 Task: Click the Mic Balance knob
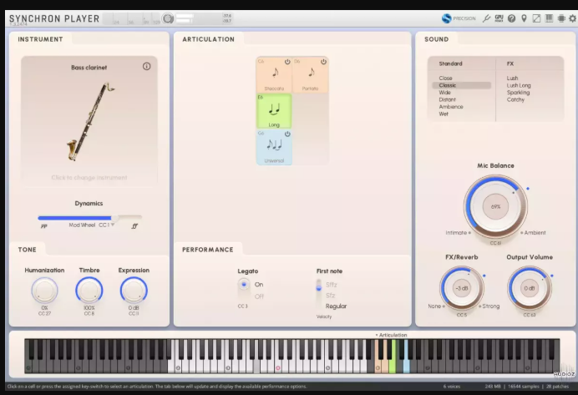495,206
